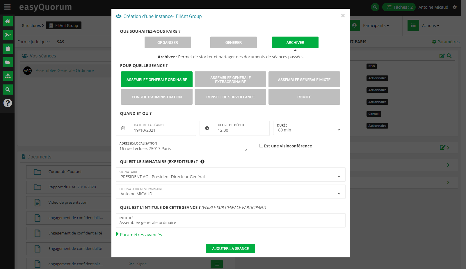Open the organization chart sidebar icon
Viewport: 466px width, 269px height.
(x=8, y=76)
